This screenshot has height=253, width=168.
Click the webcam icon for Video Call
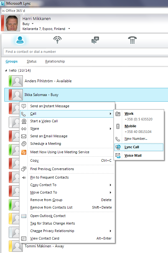point(24,121)
